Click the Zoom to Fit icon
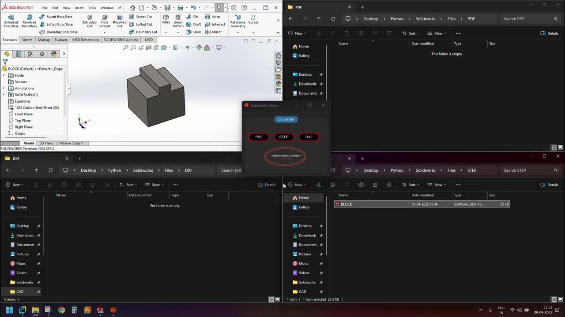The width and height of the screenshot is (565, 317). point(126,48)
